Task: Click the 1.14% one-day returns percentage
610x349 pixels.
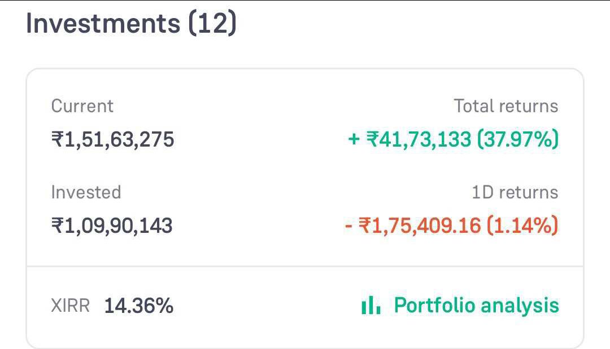Action: pyautogui.click(x=522, y=226)
